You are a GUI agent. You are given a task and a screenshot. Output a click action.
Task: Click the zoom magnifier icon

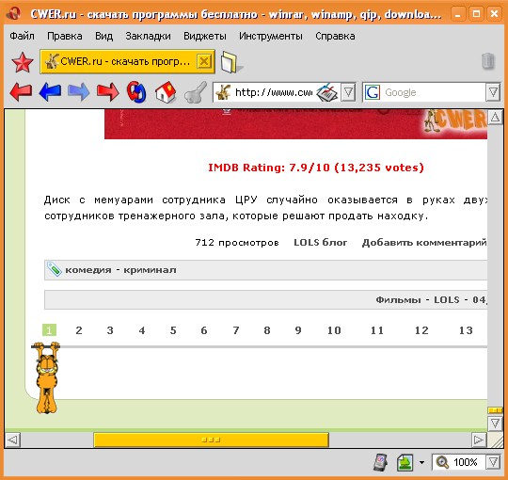click(x=442, y=462)
